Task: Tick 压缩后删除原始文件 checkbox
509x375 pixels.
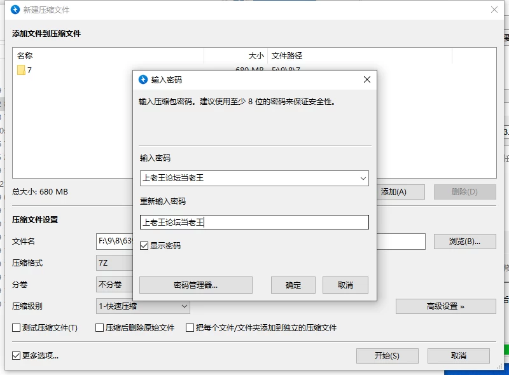Action: (99, 327)
